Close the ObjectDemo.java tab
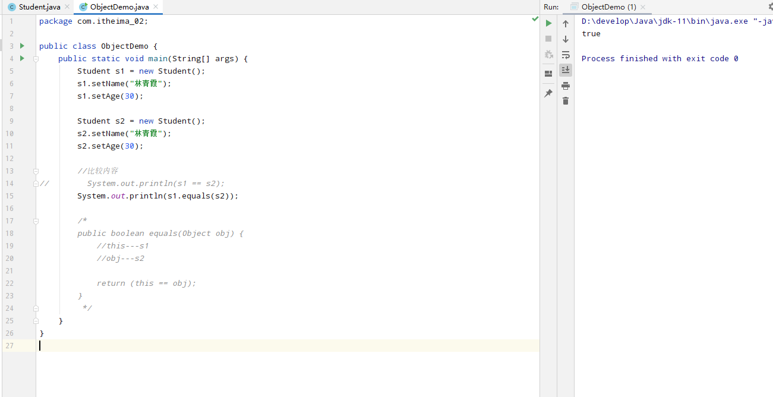The width and height of the screenshot is (773, 397). tap(156, 7)
